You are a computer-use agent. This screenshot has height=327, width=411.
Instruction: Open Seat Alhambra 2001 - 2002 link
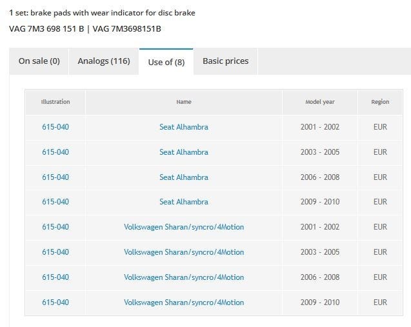(184, 127)
